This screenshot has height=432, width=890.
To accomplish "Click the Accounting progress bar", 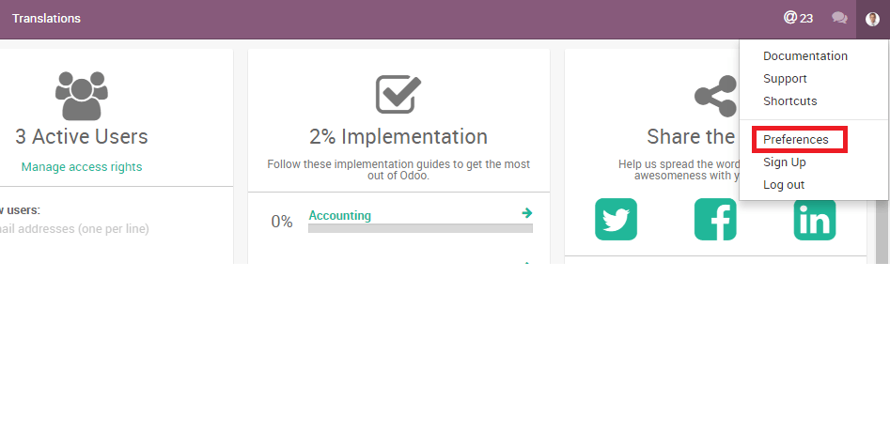I will point(420,228).
